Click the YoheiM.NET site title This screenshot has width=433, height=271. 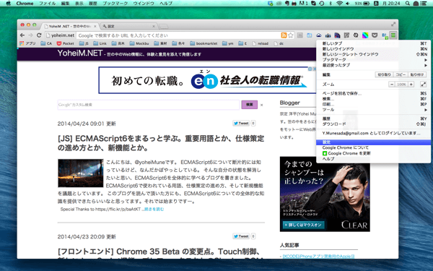80,53
